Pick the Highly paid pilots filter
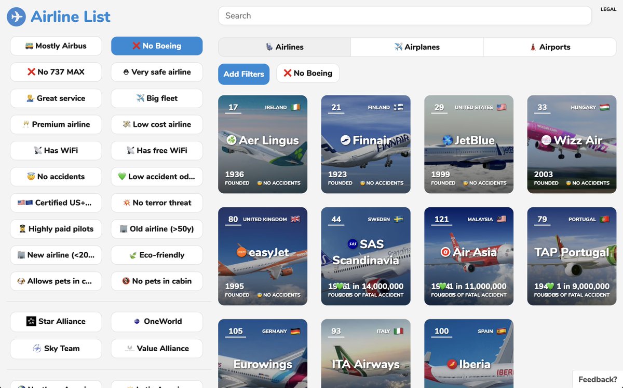The image size is (623, 388). coord(56,229)
